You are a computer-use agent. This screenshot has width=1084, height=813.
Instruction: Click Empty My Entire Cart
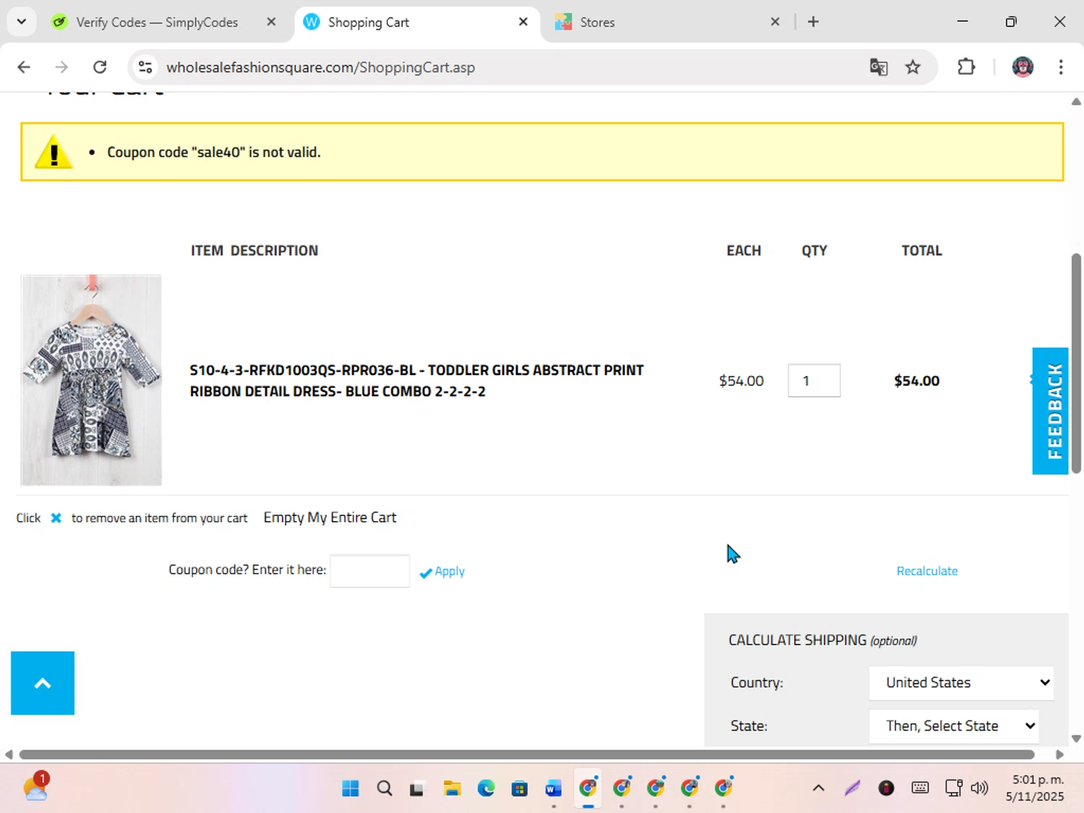click(x=330, y=517)
